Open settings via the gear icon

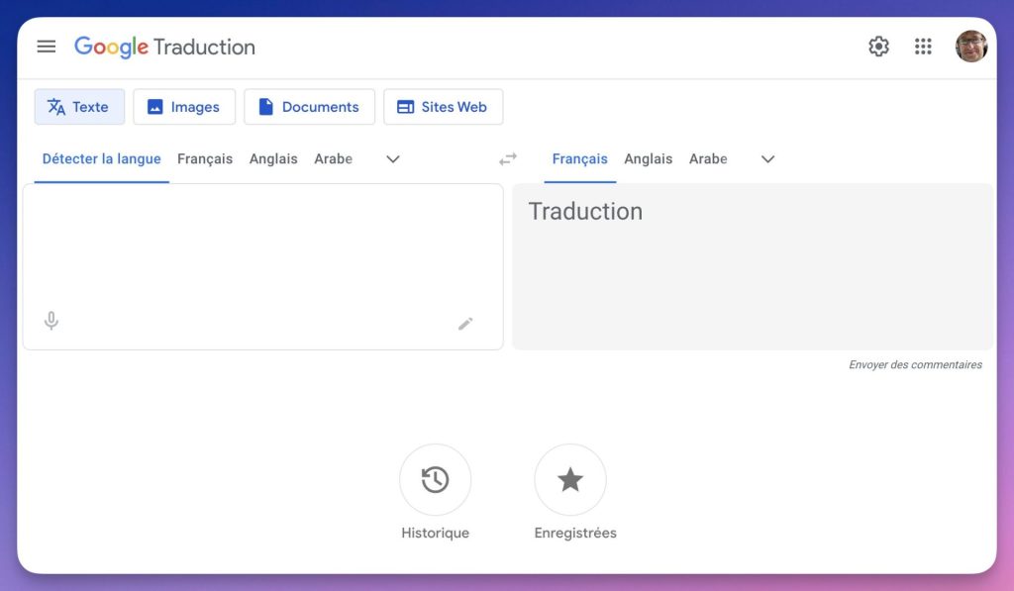pos(877,46)
